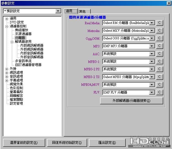Click the C button for MPEG-1
The image size is (172, 149).
160,61
